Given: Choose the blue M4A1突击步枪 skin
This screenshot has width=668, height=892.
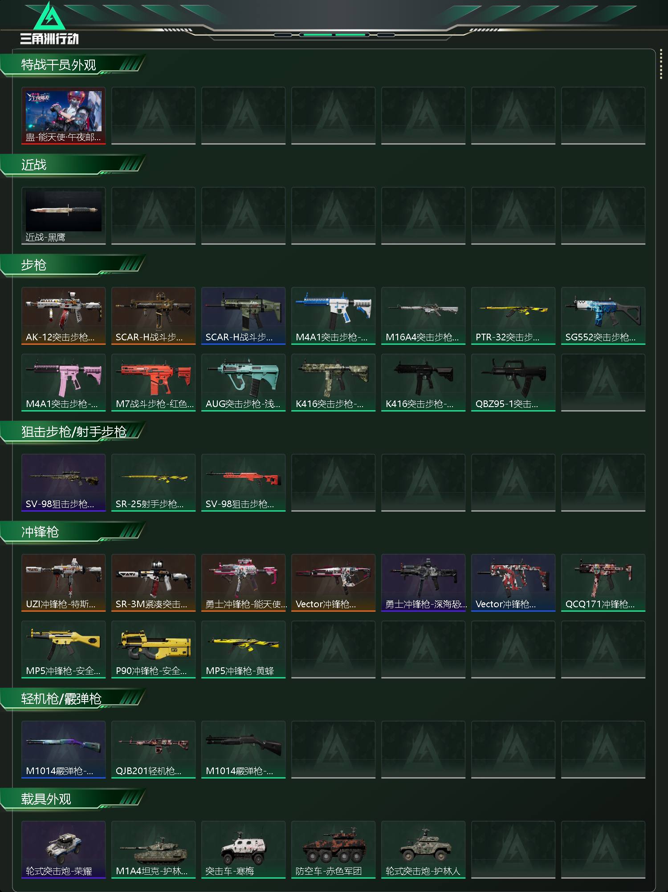Looking at the screenshot, I should tap(334, 316).
